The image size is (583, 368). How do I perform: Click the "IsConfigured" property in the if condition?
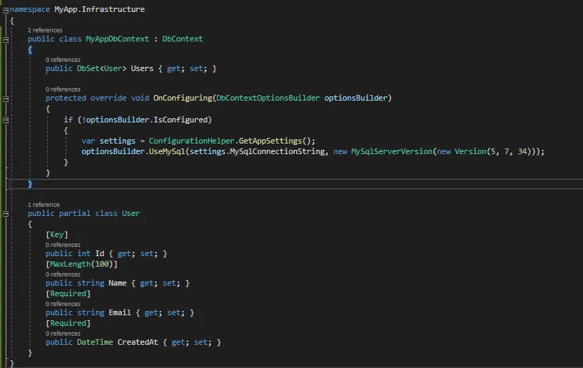[x=180, y=120]
